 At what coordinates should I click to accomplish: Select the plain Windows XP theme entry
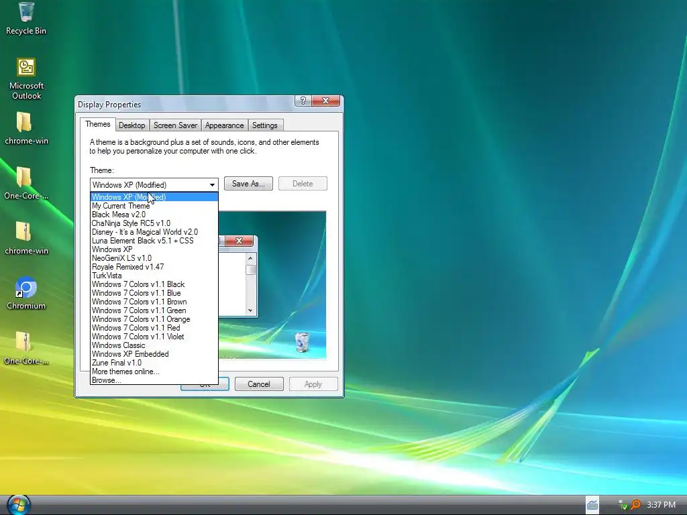(154, 249)
